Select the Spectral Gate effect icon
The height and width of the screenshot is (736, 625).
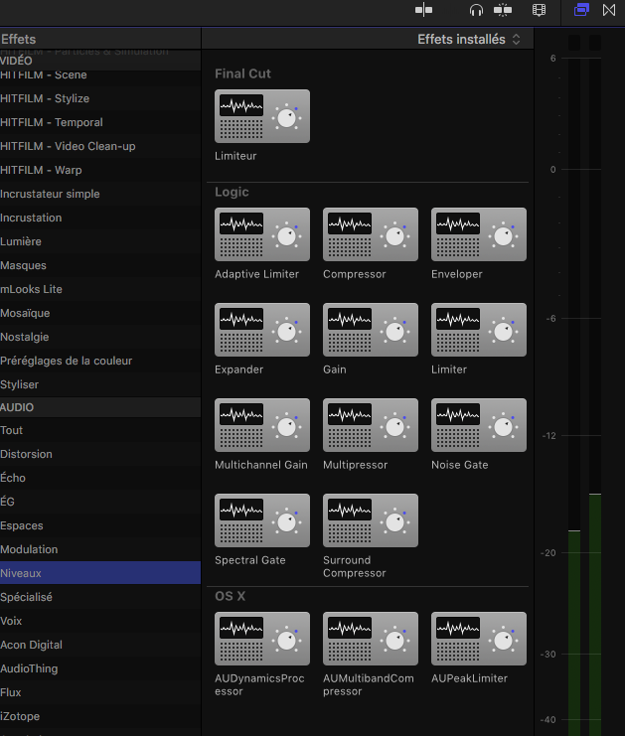(x=262, y=520)
